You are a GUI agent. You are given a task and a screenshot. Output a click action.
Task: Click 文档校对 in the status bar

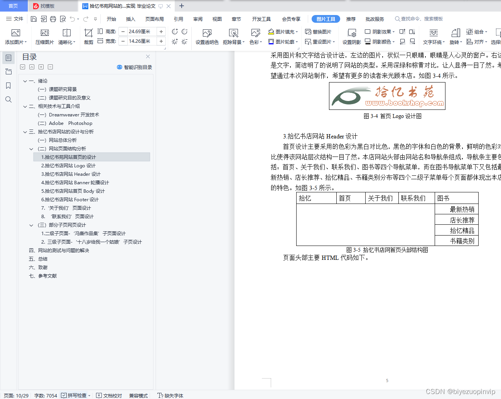109,395
